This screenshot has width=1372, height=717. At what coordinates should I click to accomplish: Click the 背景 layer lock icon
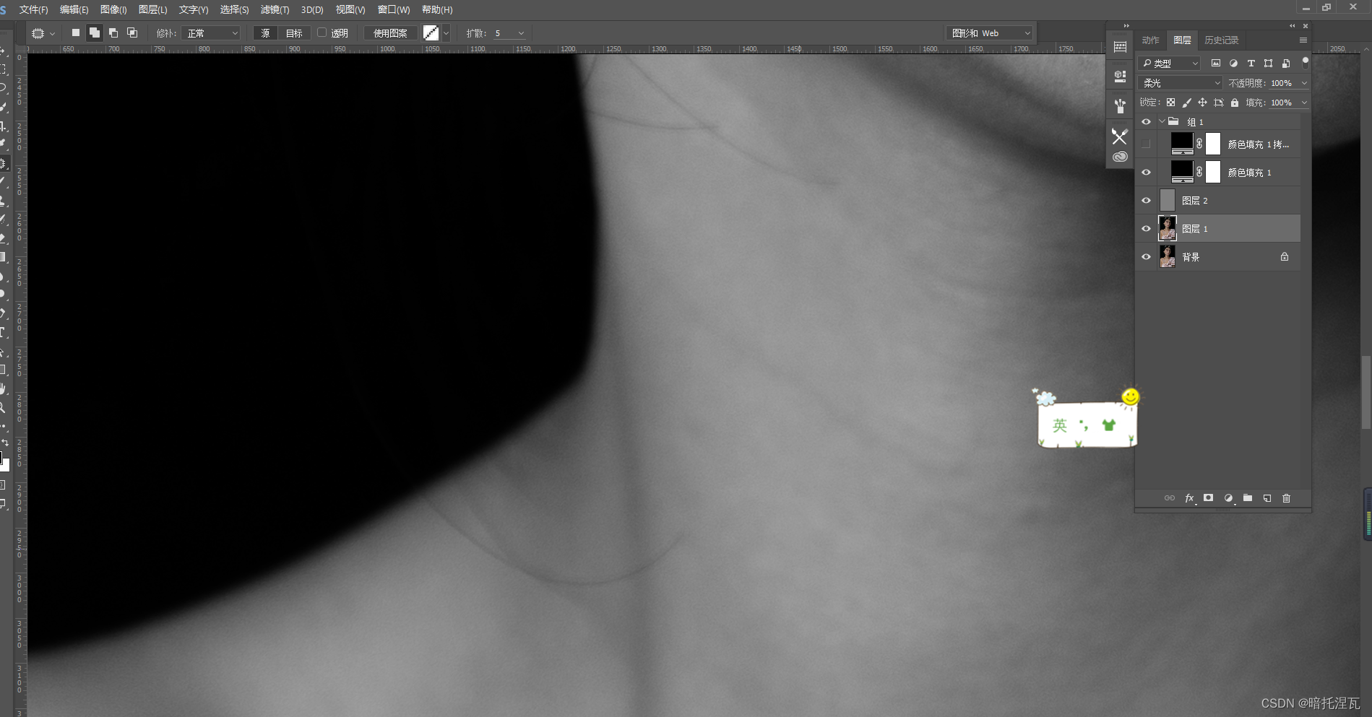pos(1285,256)
